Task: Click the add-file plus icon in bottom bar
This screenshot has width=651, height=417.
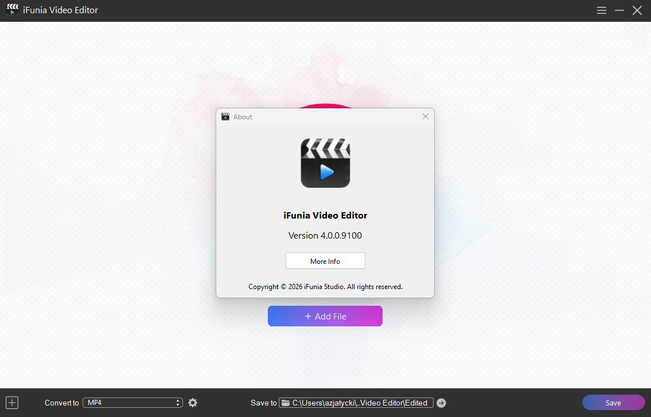Action: pyautogui.click(x=12, y=403)
